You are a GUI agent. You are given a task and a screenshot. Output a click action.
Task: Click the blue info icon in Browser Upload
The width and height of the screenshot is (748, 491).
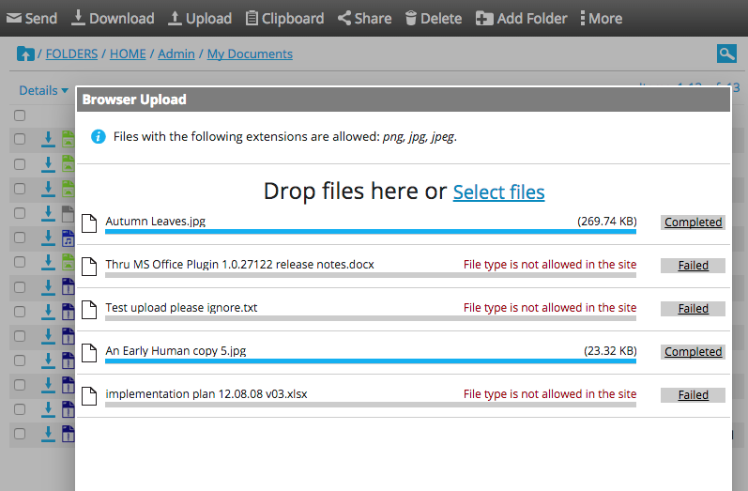[x=99, y=136]
